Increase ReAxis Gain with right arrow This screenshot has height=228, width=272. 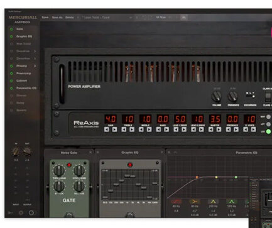coord(114,129)
